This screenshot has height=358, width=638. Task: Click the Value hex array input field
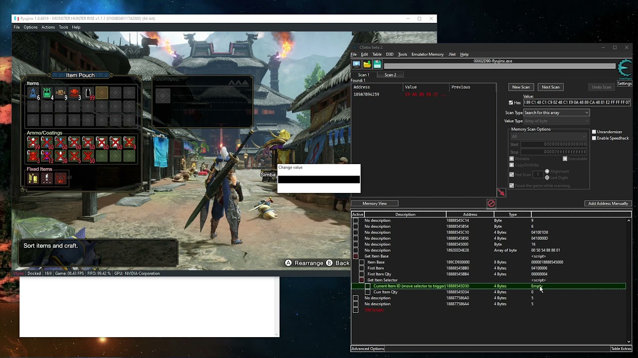(577, 102)
